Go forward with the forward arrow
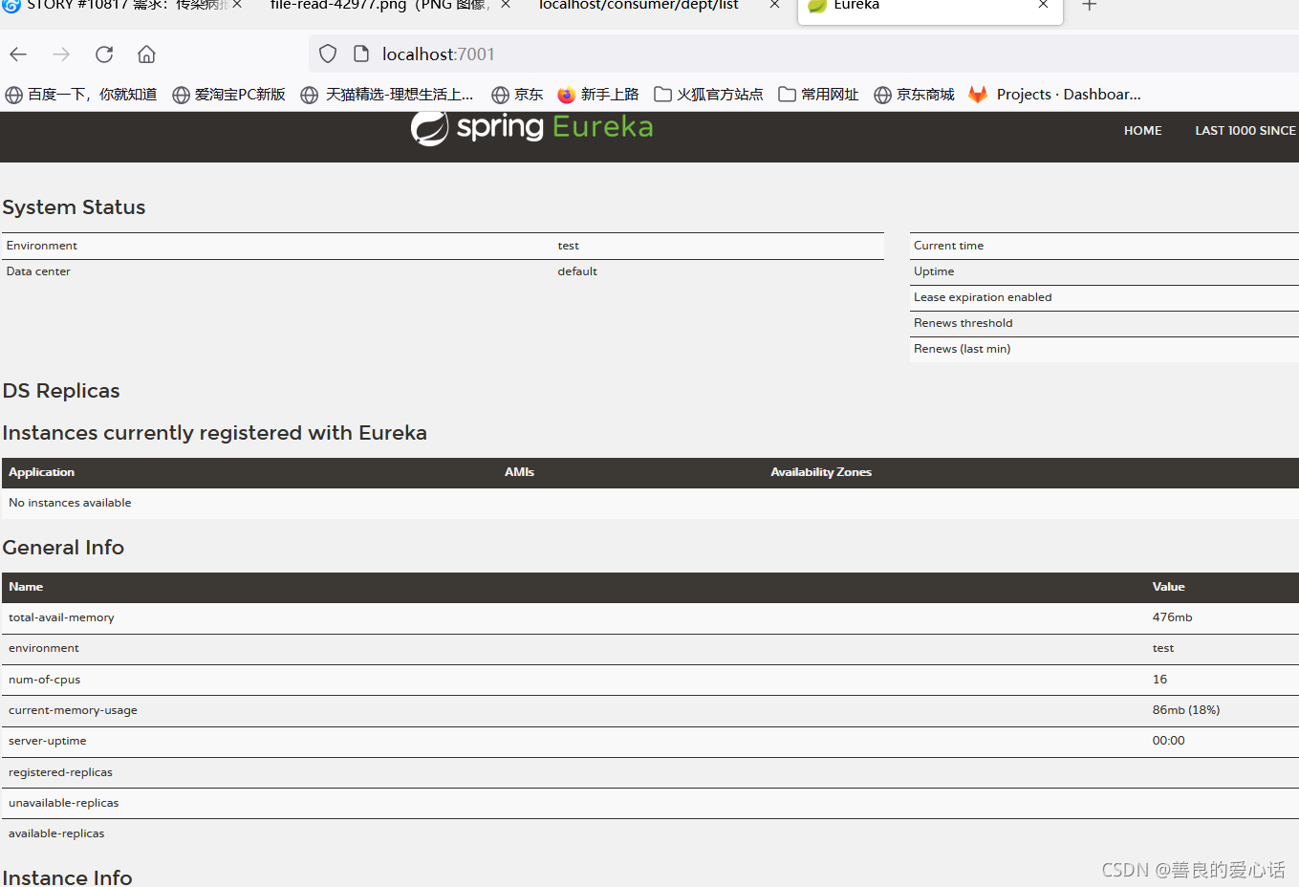Image resolution: width=1299 pixels, height=887 pixels. tap(61, 54)
